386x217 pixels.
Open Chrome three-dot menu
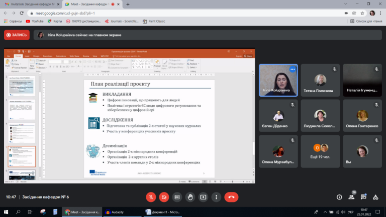click(x=380, y=13)
